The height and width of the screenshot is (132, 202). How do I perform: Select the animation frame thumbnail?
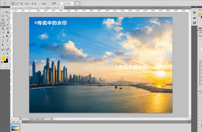(15, 128)
